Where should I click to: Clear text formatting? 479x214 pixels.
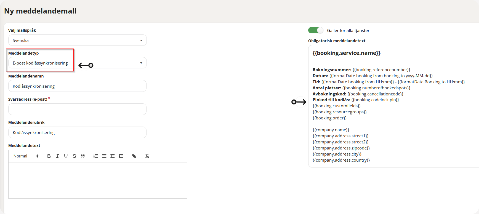[147, 156]
